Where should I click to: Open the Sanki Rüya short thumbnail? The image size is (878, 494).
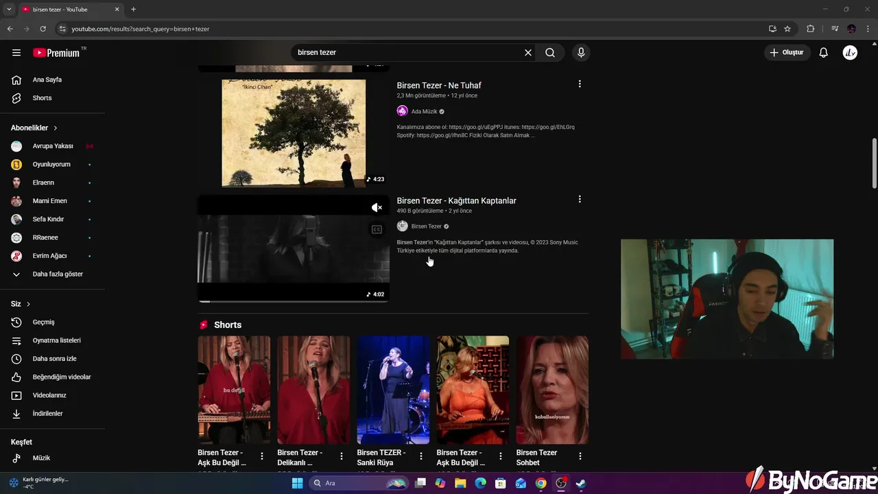[393, 390]
